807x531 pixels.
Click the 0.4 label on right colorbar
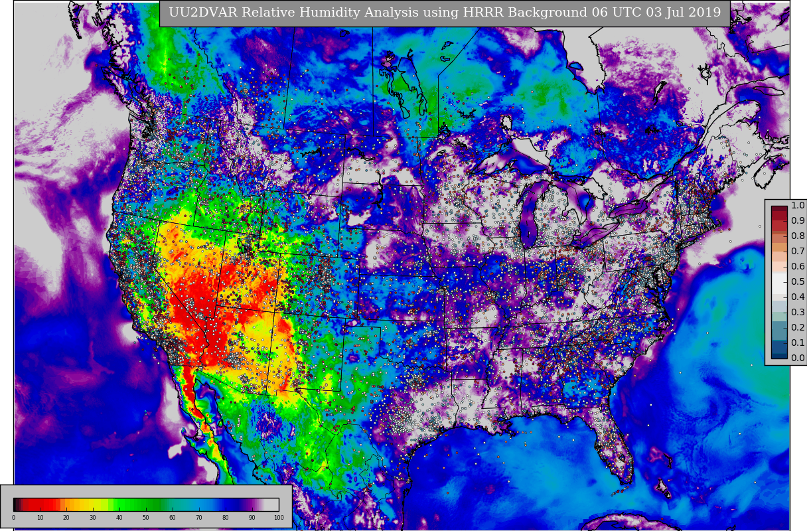coord(797,297)
